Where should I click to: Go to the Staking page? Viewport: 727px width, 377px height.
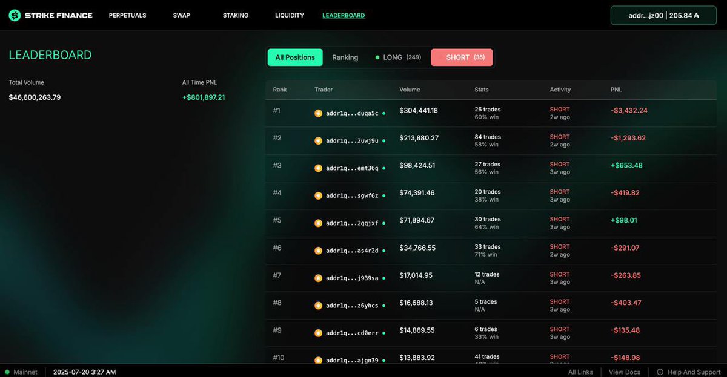point(236,15)
